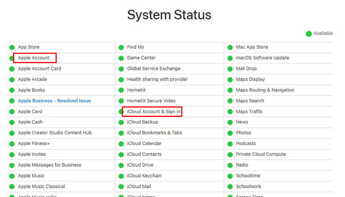Click the Schooltime text
The height and width of the screenshot is (197, 345).
248,176
